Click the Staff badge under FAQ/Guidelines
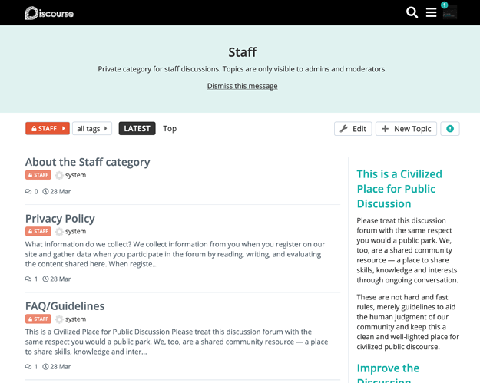The width and height of the screenshot is (480, 383). pyautogui.click(x=38, y=319)
